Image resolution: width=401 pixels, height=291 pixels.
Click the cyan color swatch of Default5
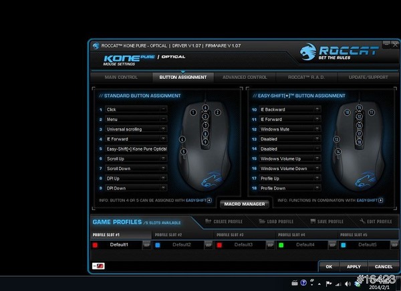click(x=344, y=245)
